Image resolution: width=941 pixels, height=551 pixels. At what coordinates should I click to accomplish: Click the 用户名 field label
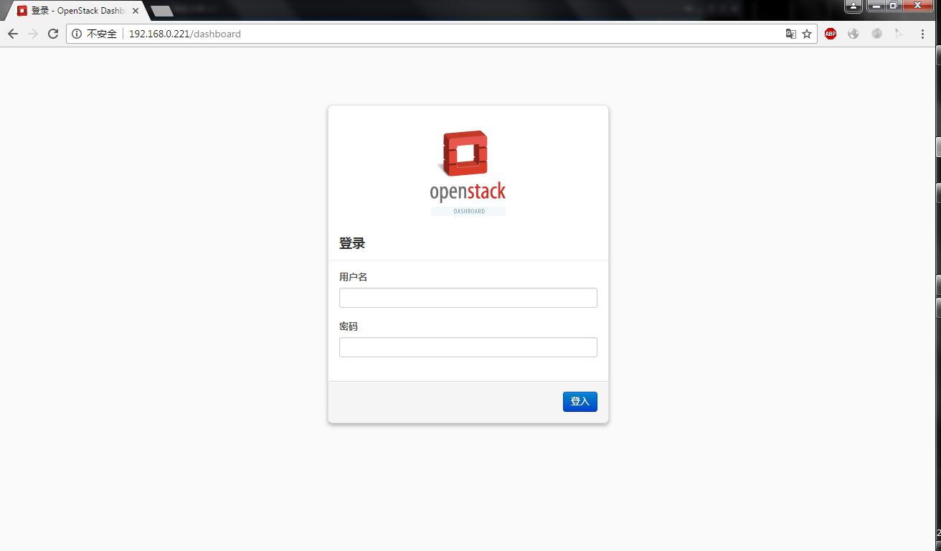click(353, 277)
